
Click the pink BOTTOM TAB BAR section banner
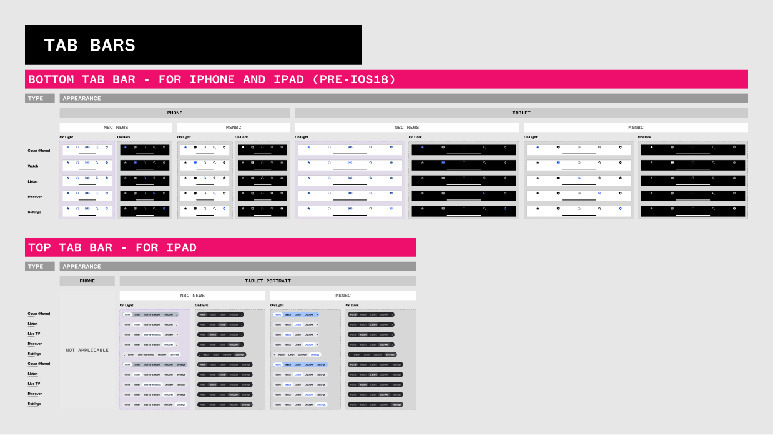point(386,79)
